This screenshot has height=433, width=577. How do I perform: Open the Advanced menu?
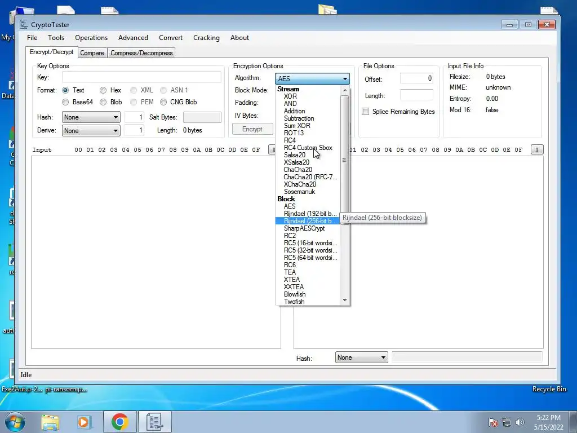pos(133,38)
